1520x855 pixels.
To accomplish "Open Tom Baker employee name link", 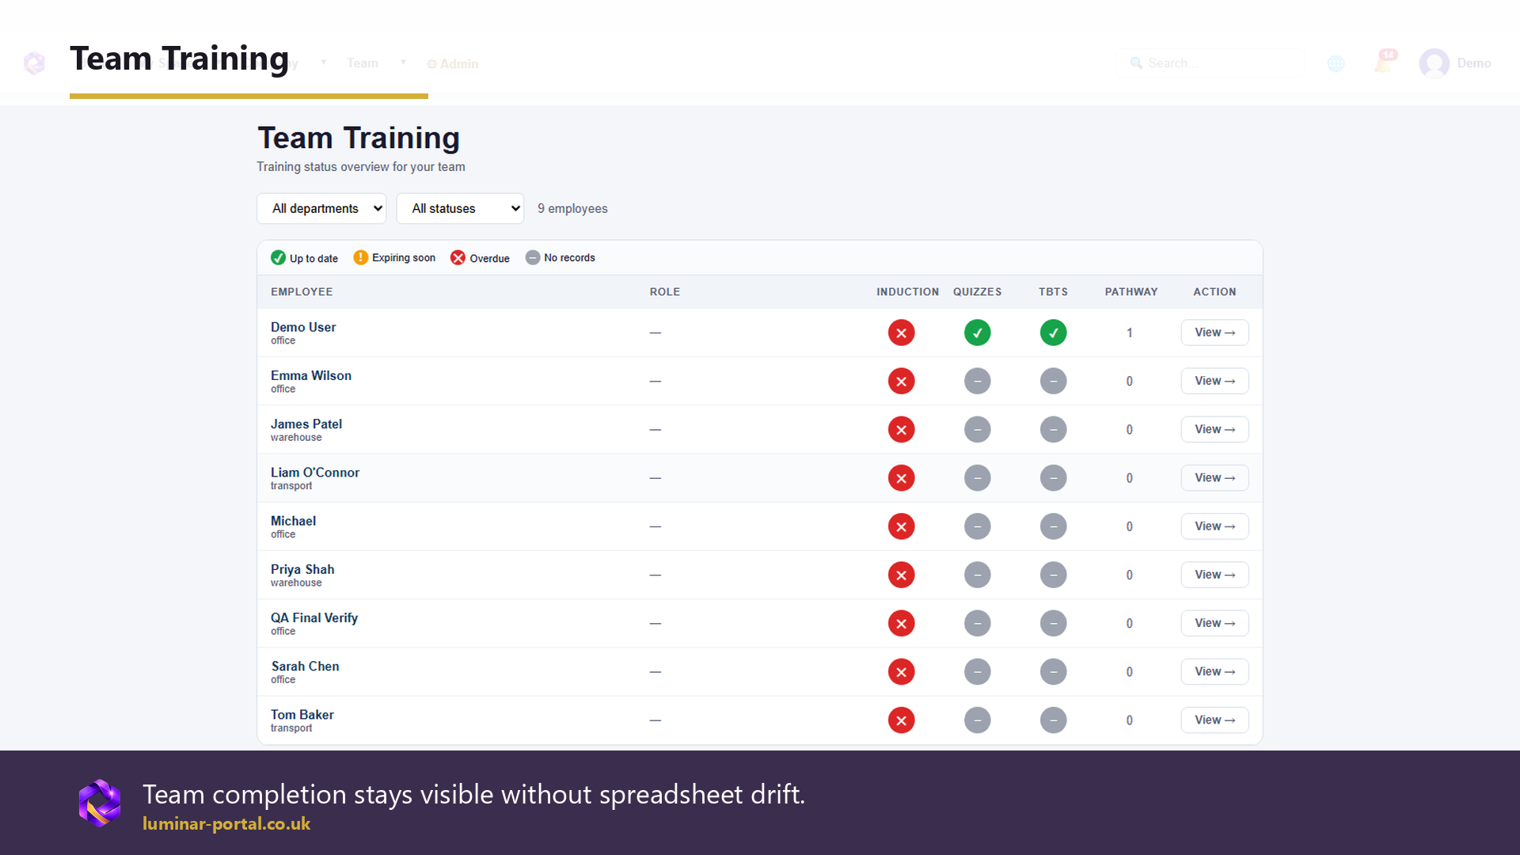I will (x=302, y=714).
